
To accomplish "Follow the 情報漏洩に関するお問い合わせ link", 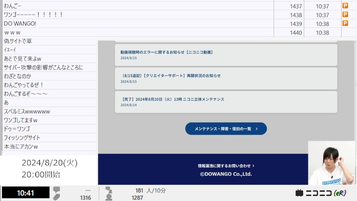I will click(x=226, y=166).
